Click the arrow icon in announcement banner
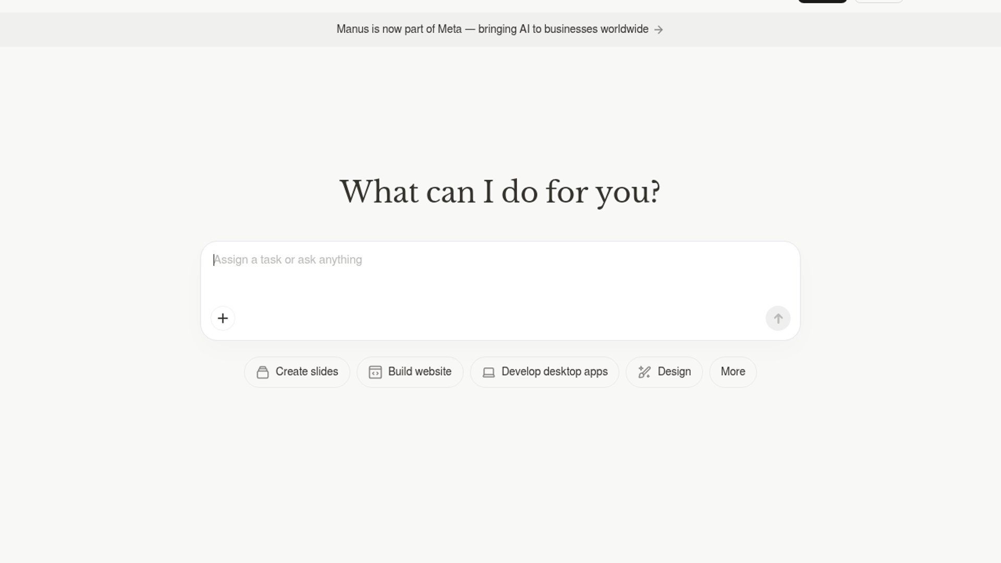 [658, 30]
